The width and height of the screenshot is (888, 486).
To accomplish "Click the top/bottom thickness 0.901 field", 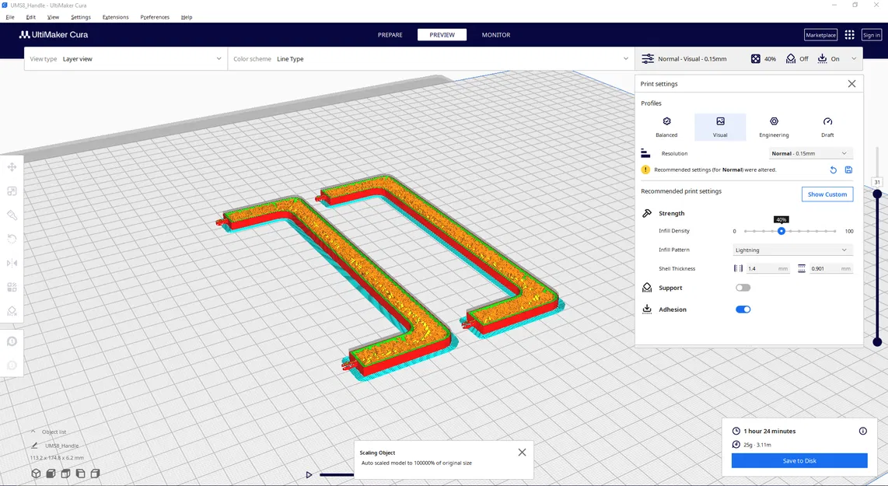I will (830, 268).
